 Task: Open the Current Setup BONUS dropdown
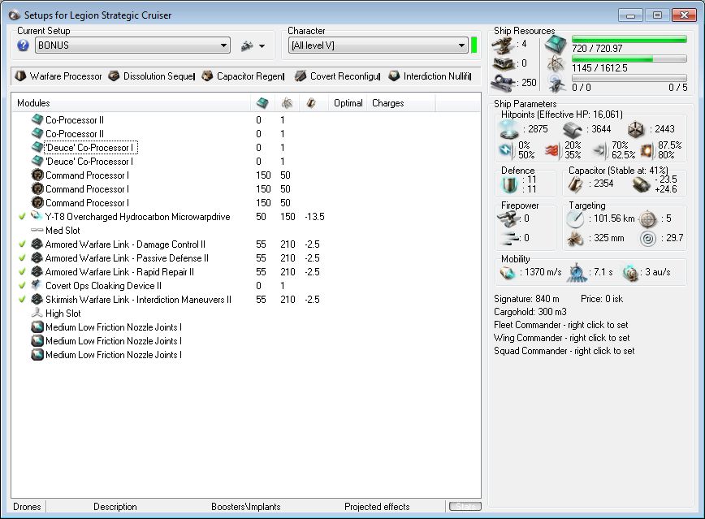(x=132, y=45)
